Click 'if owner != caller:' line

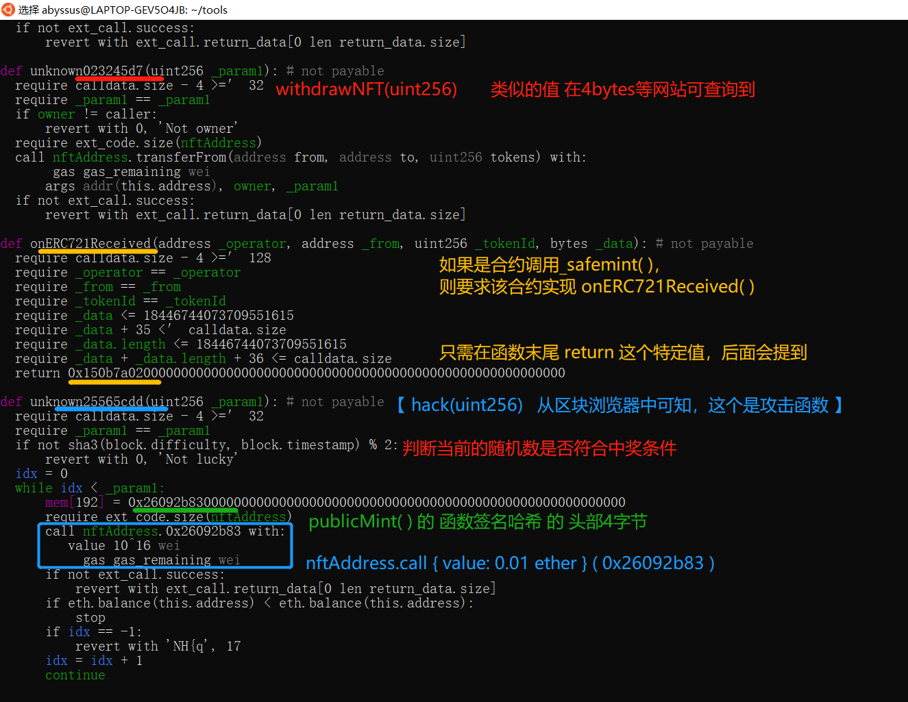tap(86, 114)
